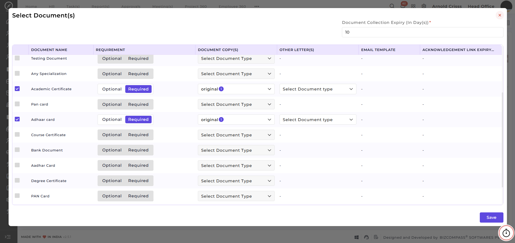Open Document Type dropdown for Bank Document

236,150
